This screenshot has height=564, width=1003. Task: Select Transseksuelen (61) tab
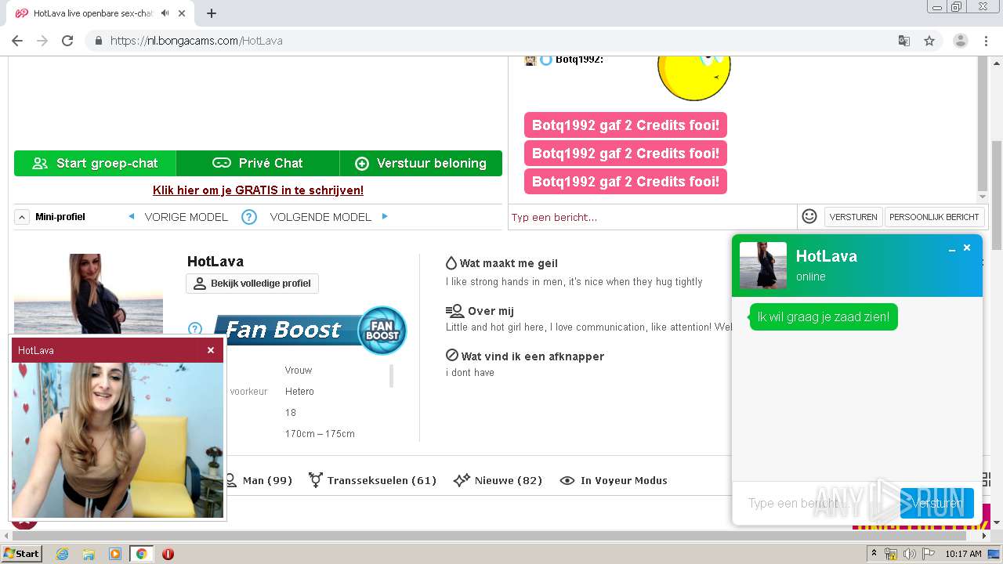pyautogui.click(x=372, y=480)
